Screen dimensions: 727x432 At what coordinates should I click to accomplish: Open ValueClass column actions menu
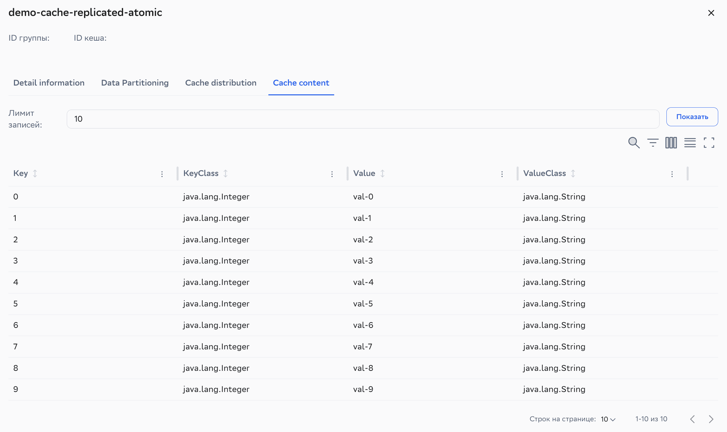[x=672, y=174]
